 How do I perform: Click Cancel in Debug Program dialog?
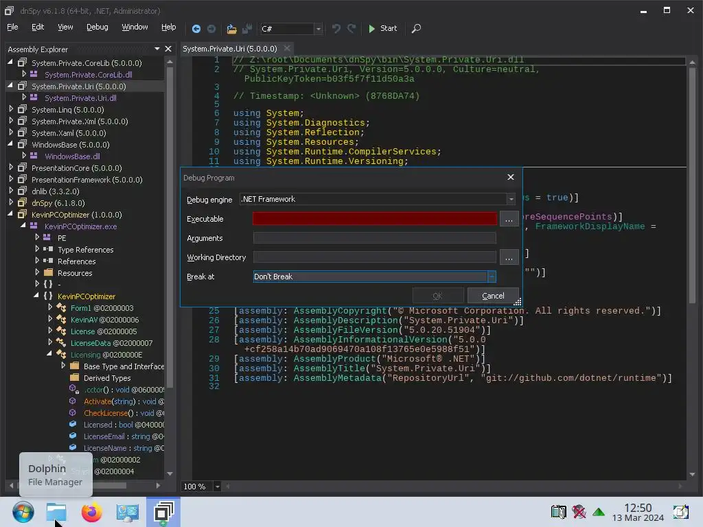tap(493, 296)
